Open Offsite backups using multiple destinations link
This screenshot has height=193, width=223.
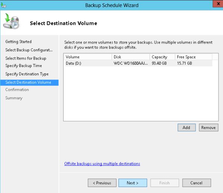(x=102, y=164)
